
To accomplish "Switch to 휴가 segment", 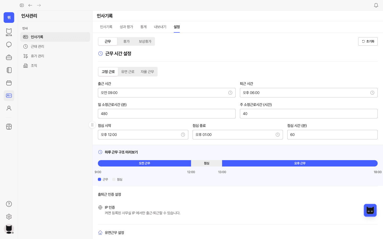I will click(126, 41).
